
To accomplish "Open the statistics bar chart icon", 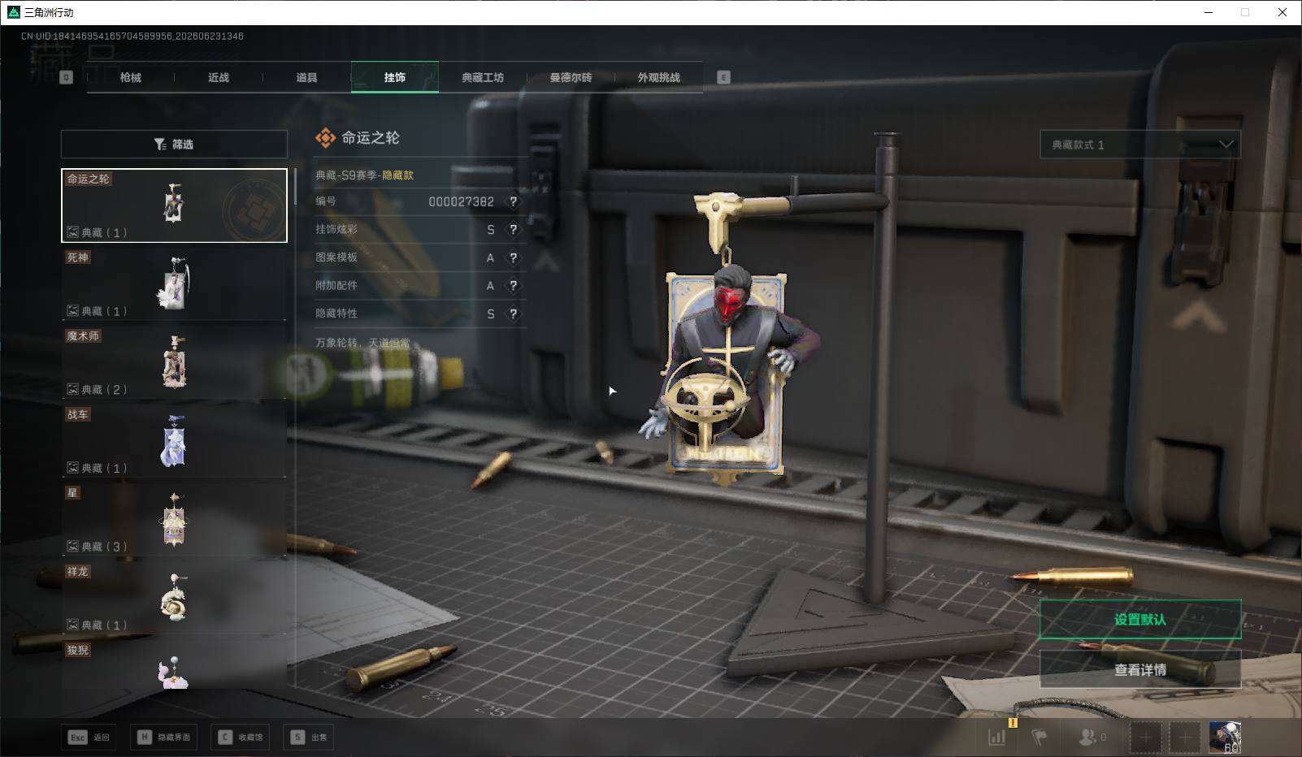I will coord(996,738).
